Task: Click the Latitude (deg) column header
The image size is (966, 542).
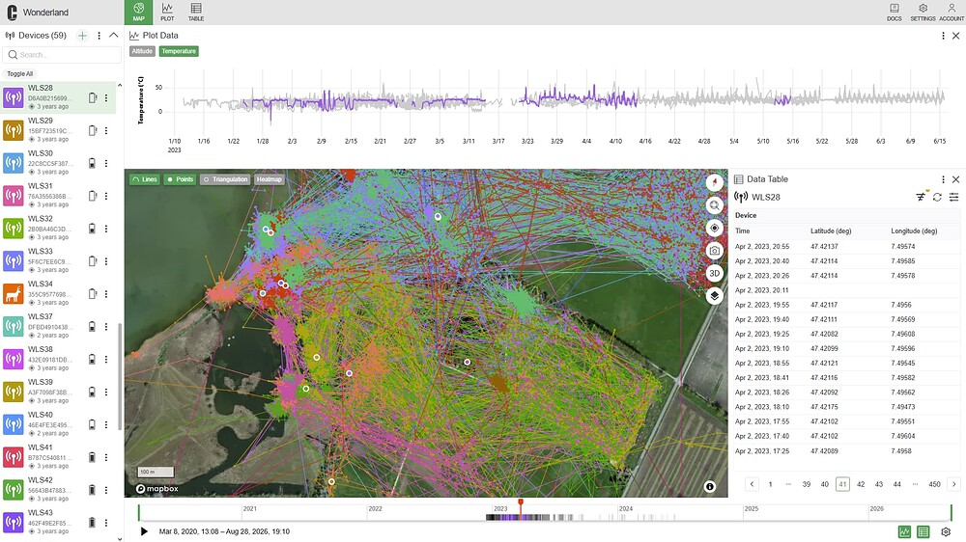Action: pyautogui.click(x=831, y=230)
